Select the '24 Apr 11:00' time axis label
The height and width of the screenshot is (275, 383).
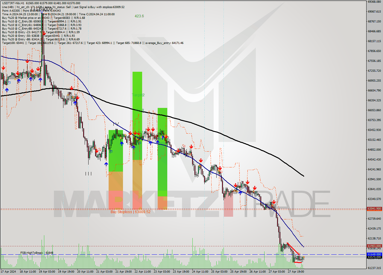tap(200, 272)
